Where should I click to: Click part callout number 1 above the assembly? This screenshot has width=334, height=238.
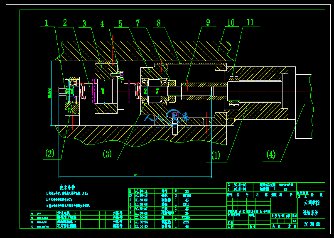point(47,23)
